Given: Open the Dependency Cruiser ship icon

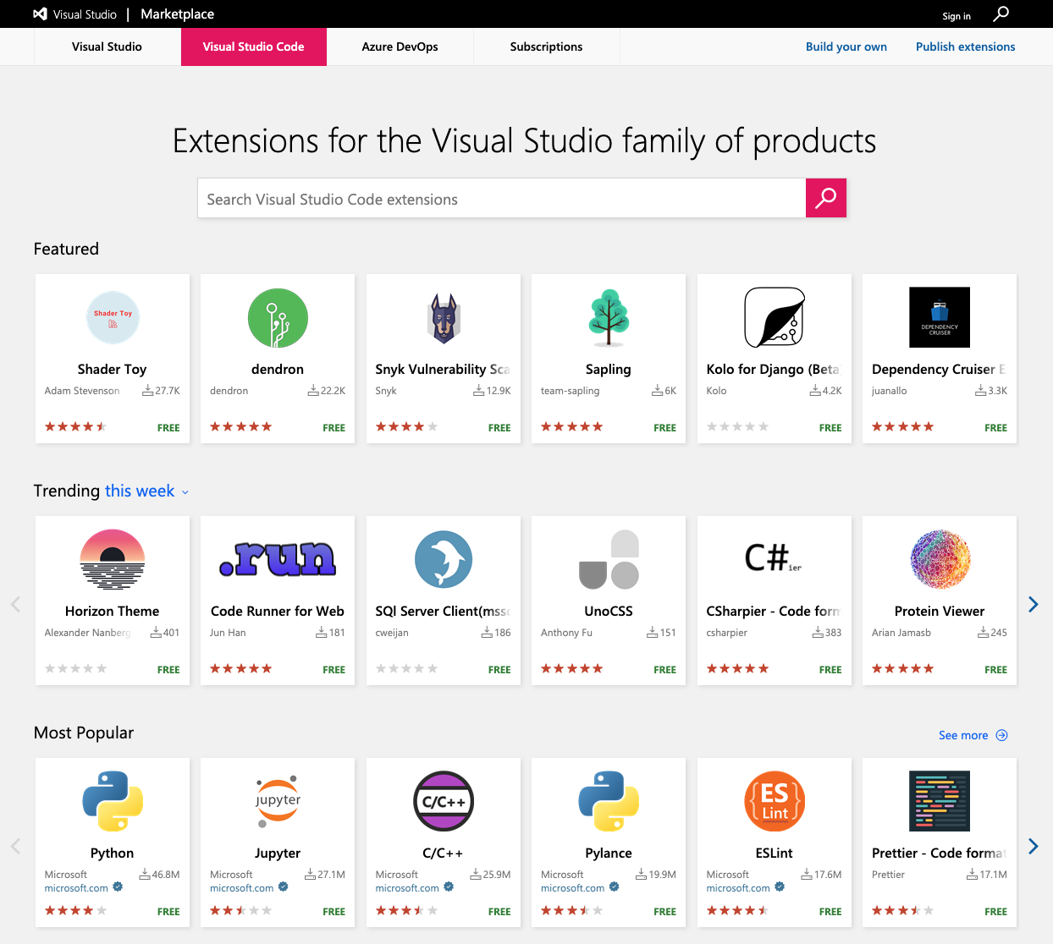Looking at the screenshot, I should (x=940, y=317).
